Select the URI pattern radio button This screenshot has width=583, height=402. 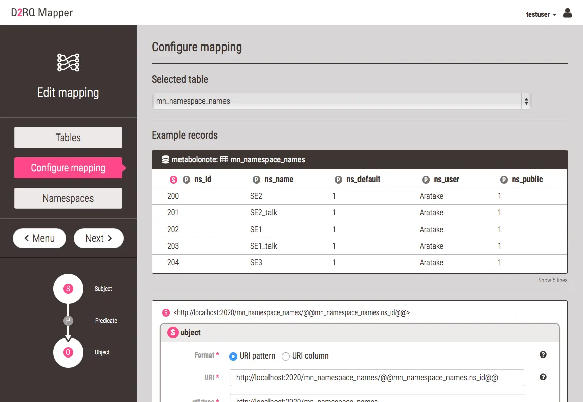click(x=233, y=356)
